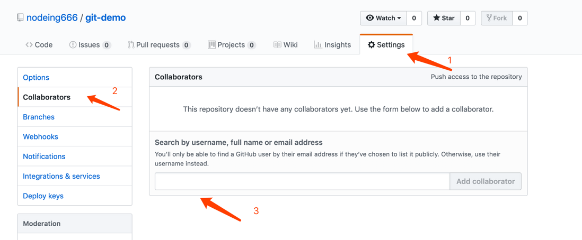582x240 pixels.
Task: Select the Settings tab
Action: (386, 45)
